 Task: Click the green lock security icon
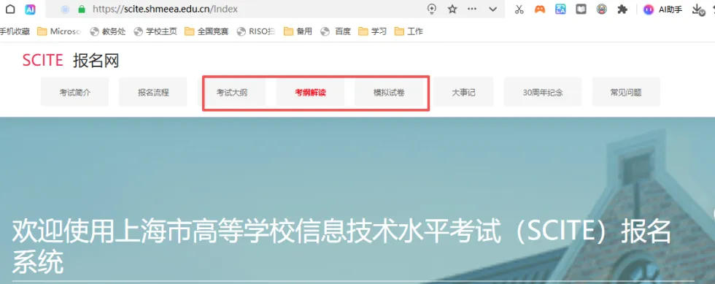point(82,9)
